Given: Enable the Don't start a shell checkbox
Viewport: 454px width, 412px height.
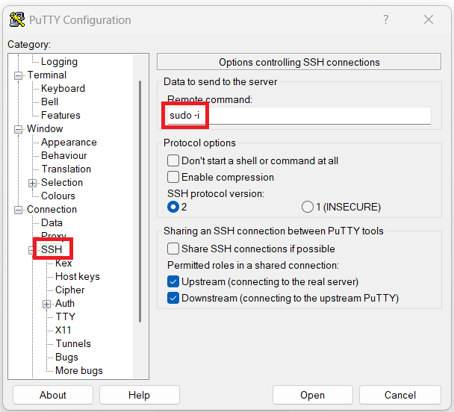Looking at the screenshot, I should pos(173,160).
